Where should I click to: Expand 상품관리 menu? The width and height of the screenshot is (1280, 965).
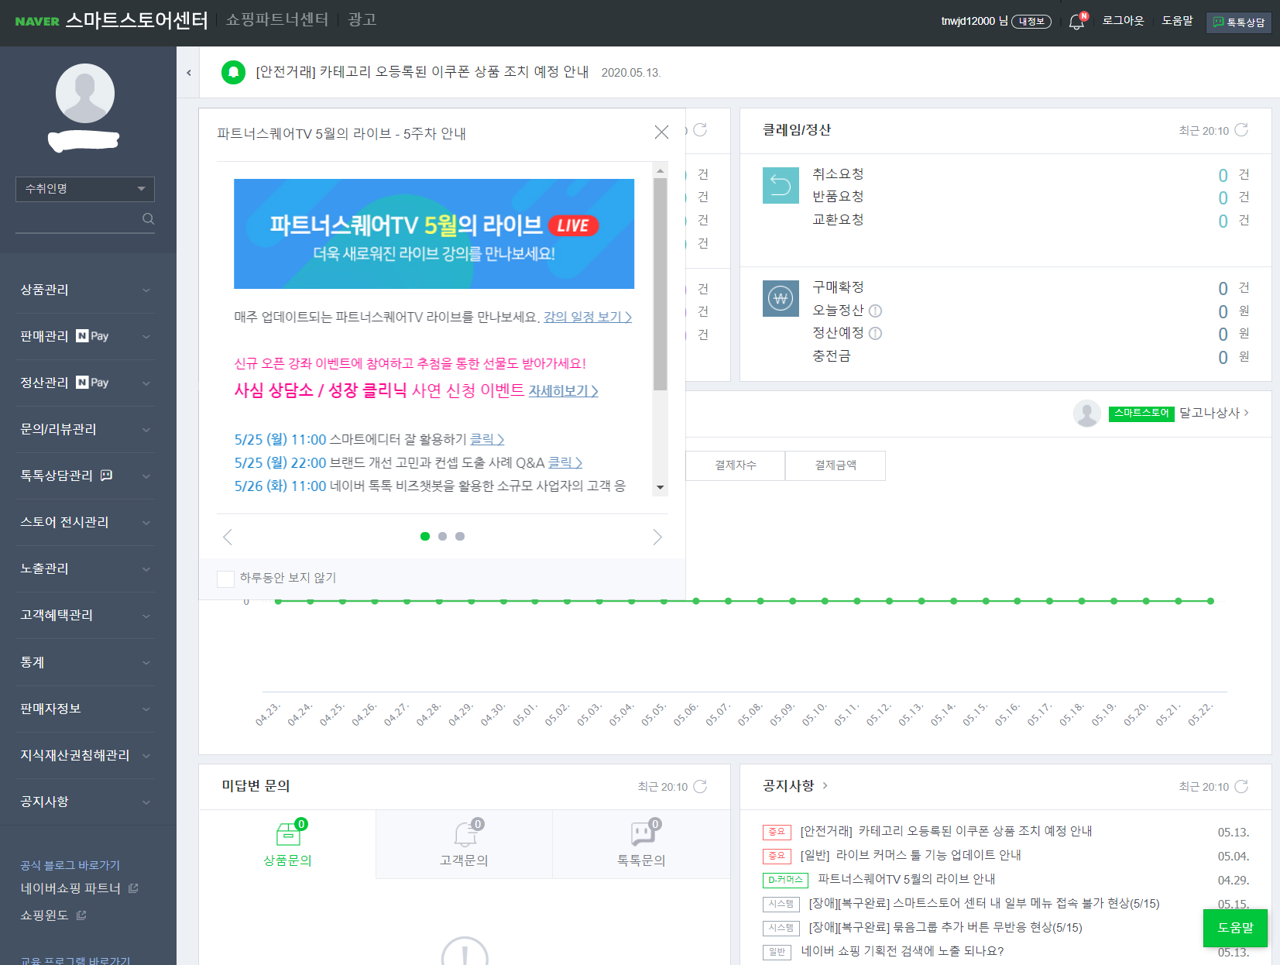(x=85, y=290)
